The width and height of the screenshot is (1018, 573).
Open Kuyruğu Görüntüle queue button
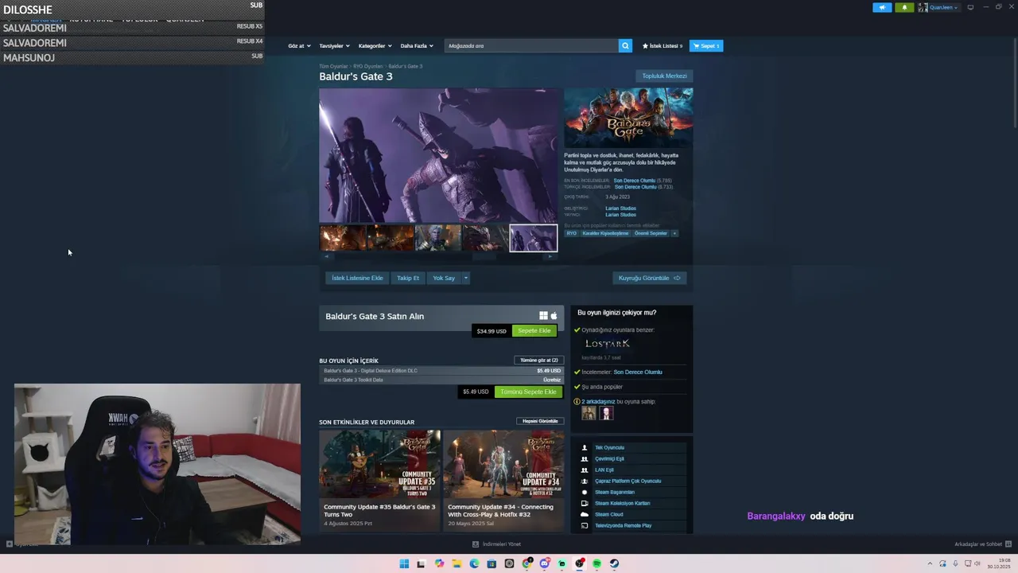coord(650,278)
